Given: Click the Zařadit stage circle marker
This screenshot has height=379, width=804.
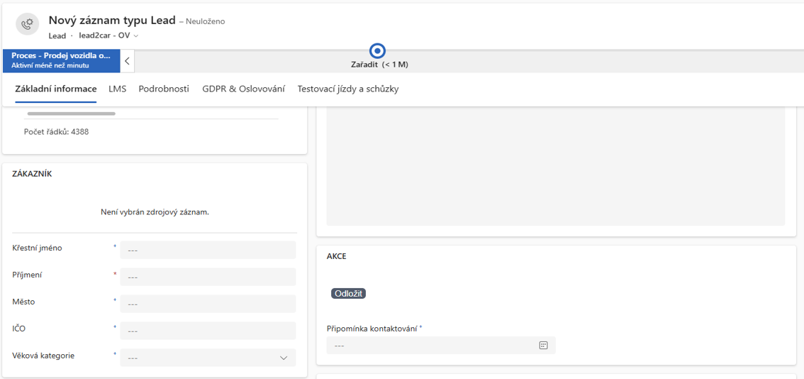Looking at the screenshot, I should pyautogui.click(x=378, y=51).
